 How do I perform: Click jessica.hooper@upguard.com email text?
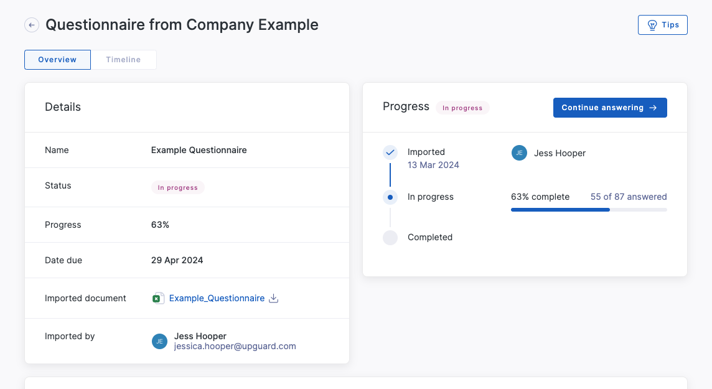click(235, 346)
